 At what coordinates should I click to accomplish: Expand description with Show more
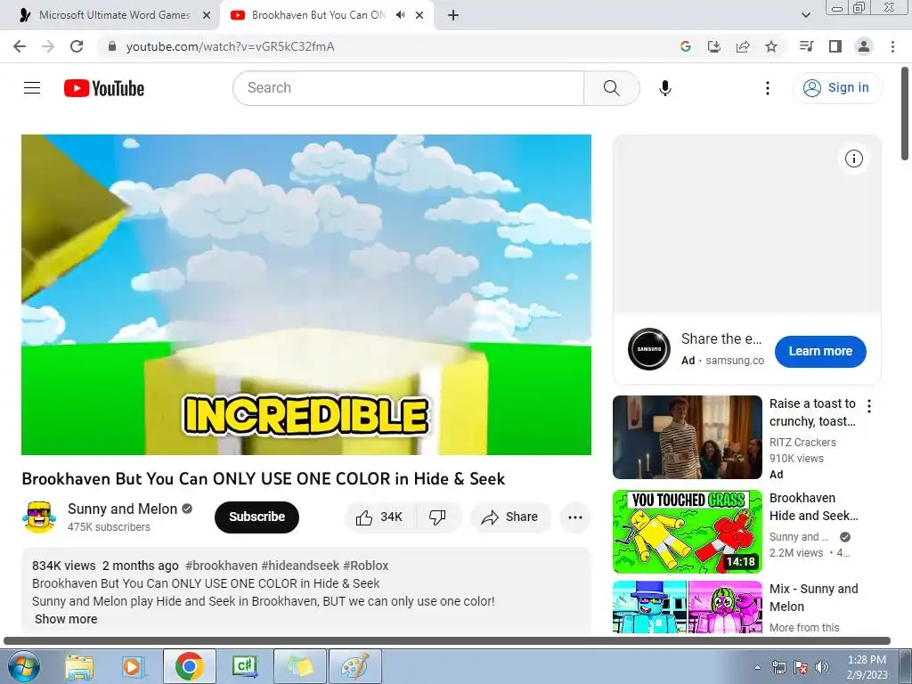pyautogui.click(x=66, y=619)
